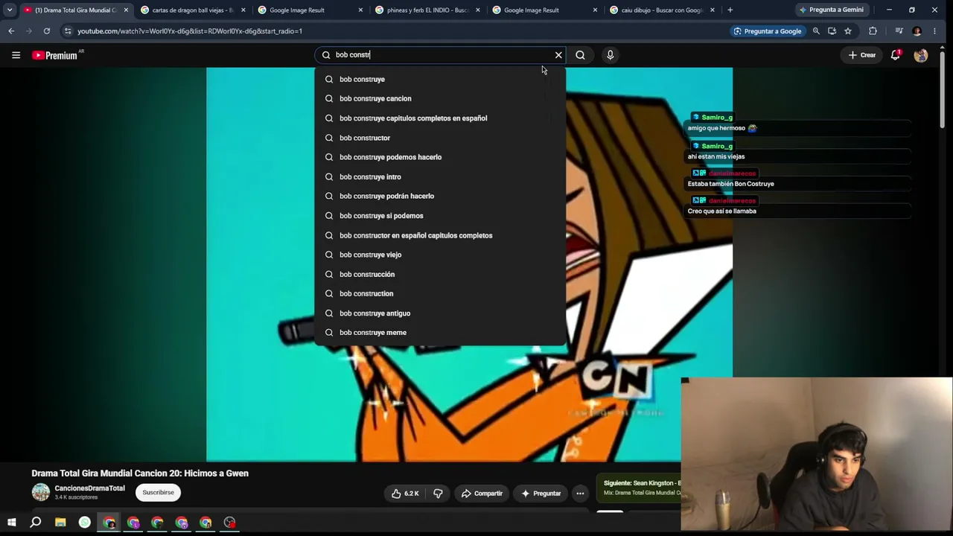The width and height of the screenshot is (953, 536).
Task: Select suggestion "bob construye viejo"
Action: 440,255
